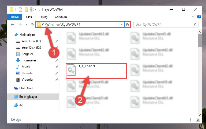Click the search magnifier icon
This screenshot has width=206, height=129.
195,25
